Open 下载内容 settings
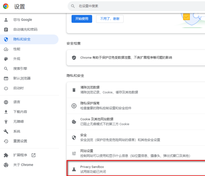 (29, 112)
